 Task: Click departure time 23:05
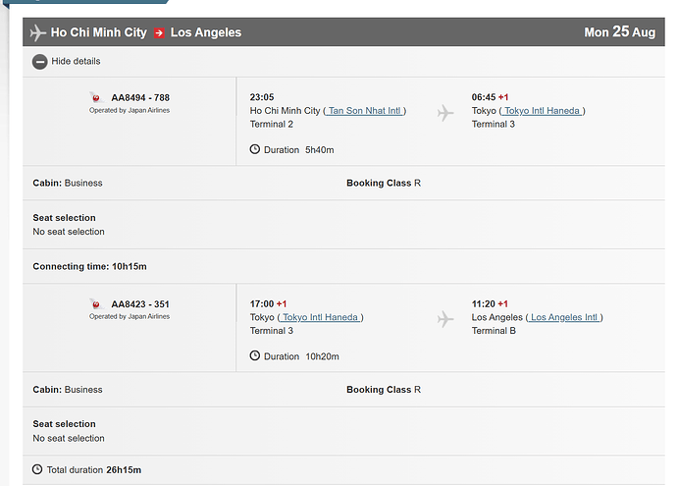262,97
